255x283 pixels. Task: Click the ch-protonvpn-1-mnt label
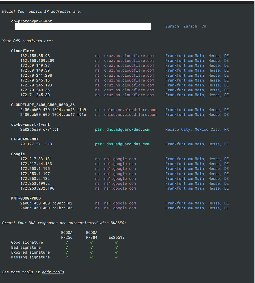click(x=32, y=21)
